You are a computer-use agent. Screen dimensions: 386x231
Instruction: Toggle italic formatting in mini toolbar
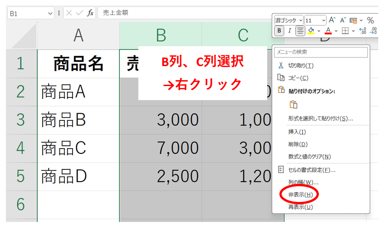[290, 31]
